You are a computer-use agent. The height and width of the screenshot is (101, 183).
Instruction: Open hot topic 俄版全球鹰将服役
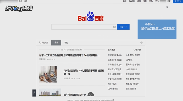coord(115,74)
